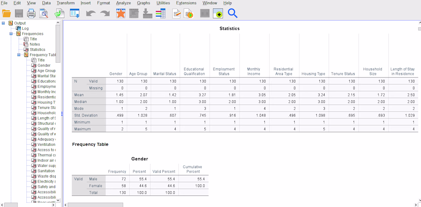
Task: Open the Analyze menu
Action: [x=124, y=3]
